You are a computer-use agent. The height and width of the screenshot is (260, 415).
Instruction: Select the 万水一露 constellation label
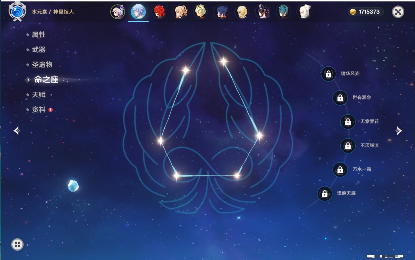tap(362, 169)
